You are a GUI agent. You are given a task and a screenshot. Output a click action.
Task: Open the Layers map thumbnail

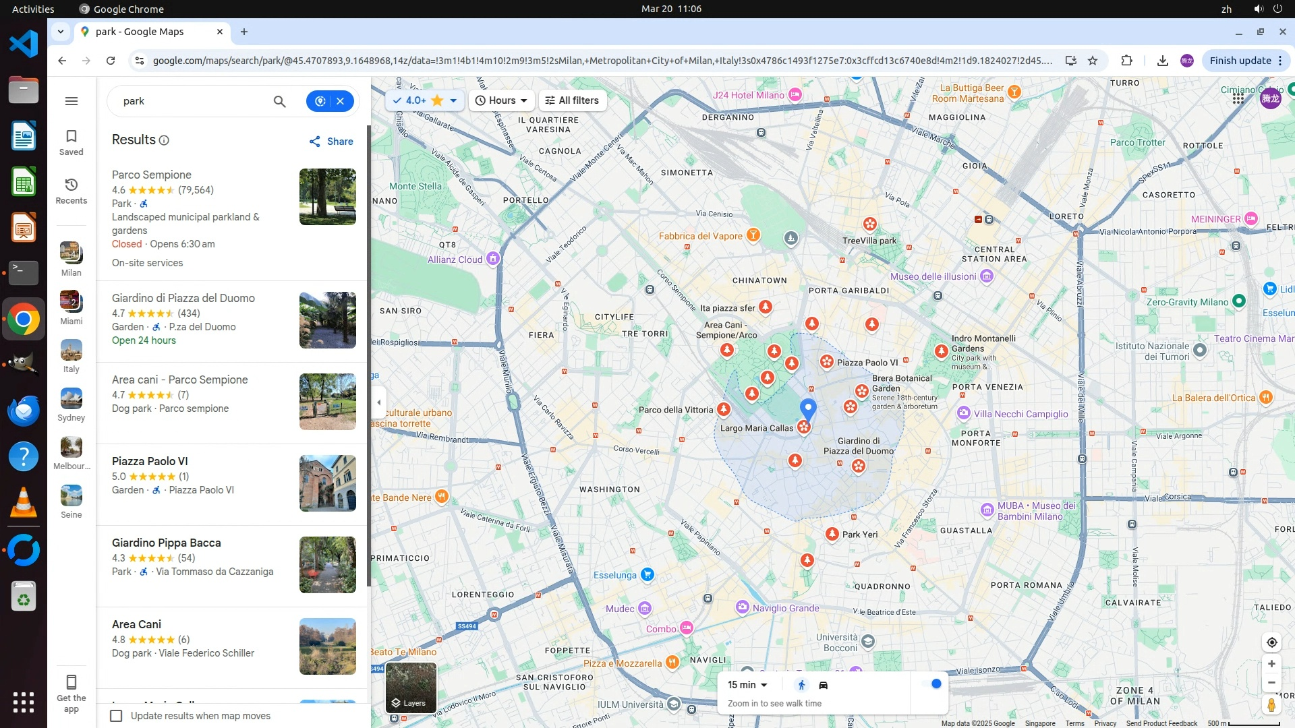pos(411,688)
